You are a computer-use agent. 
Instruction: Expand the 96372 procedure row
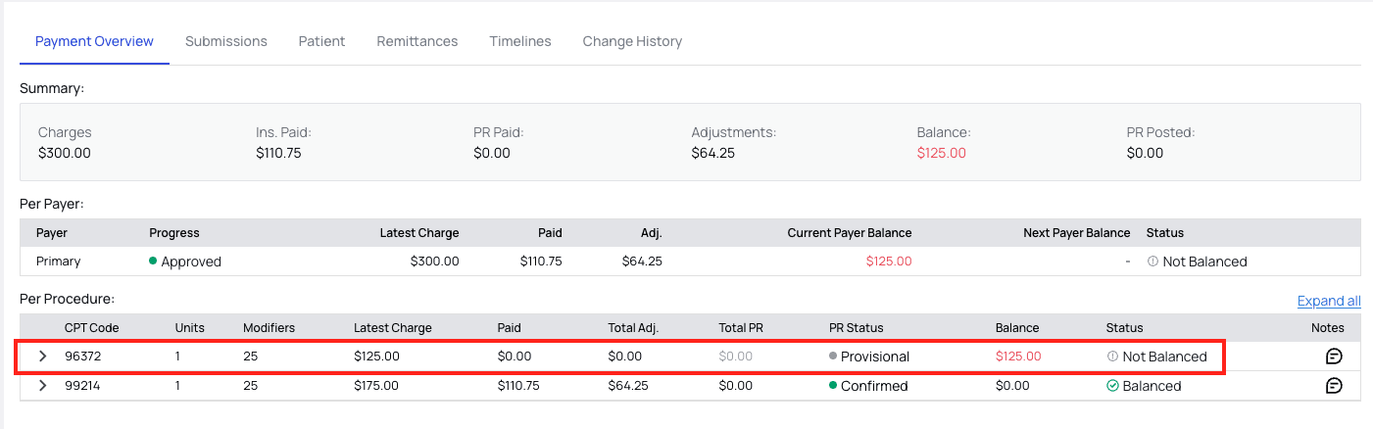[x=42, y=357]
